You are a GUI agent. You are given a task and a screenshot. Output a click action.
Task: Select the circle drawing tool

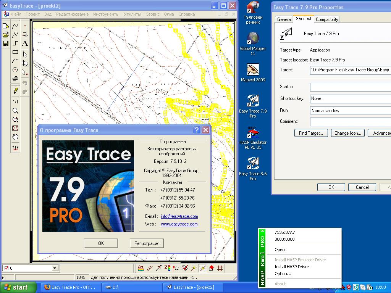tap(15, 70)
